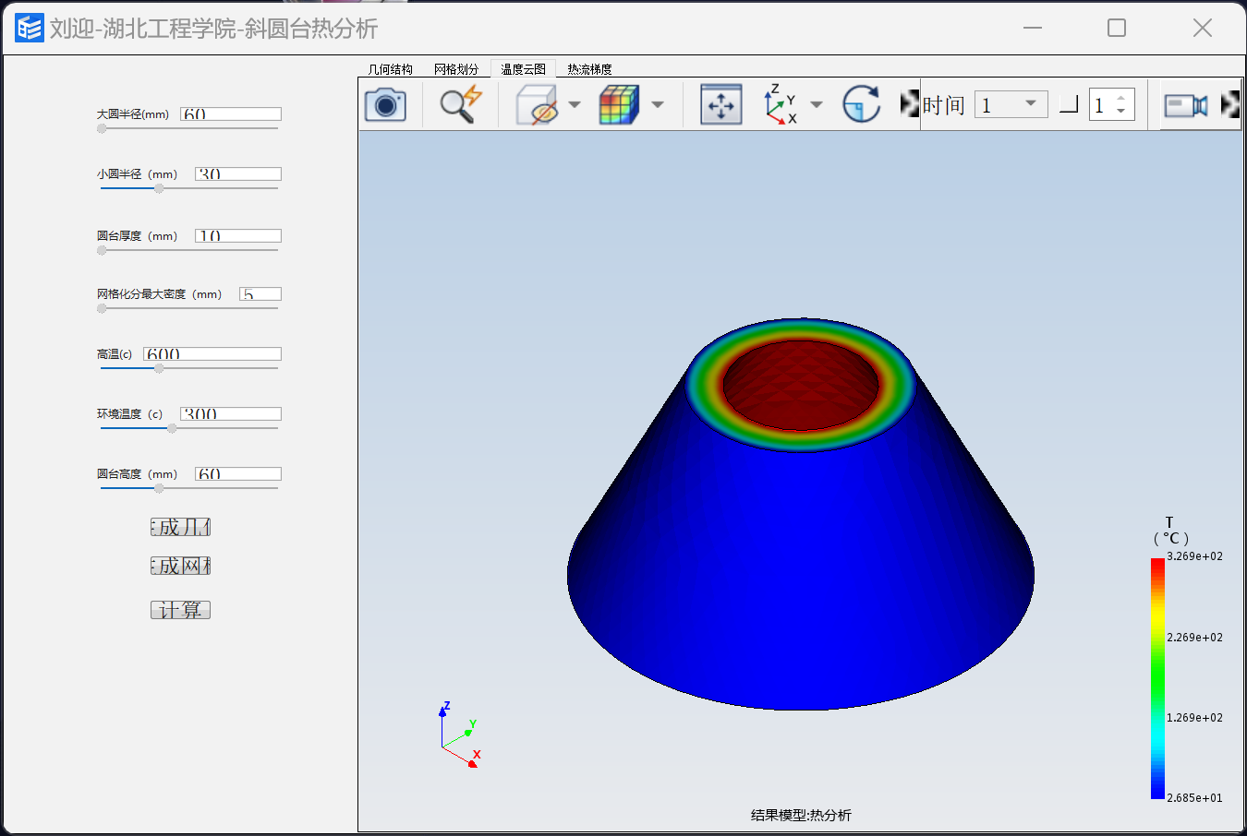
Task: Click the 网格化分最大密度 input field
Action: pos(260,293)
